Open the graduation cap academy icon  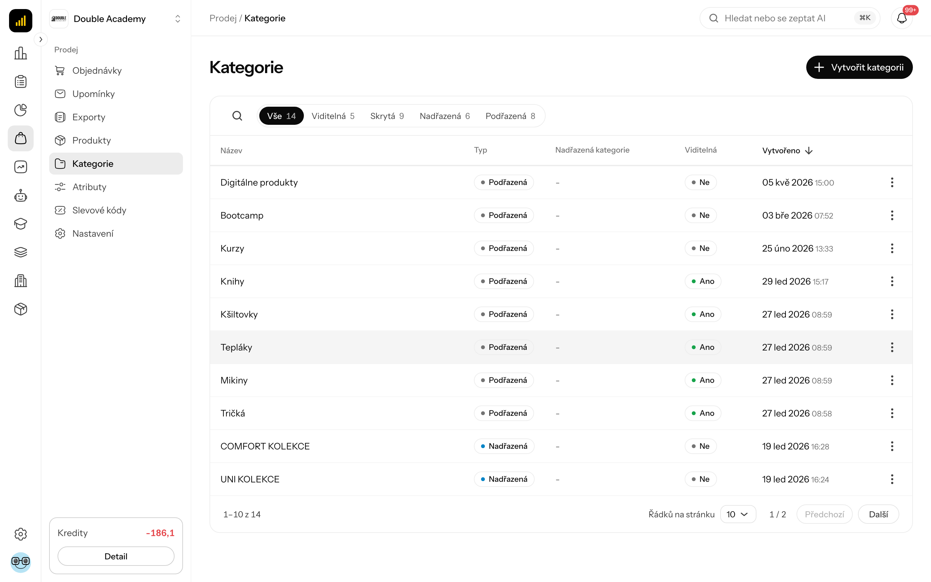[20, 224]
